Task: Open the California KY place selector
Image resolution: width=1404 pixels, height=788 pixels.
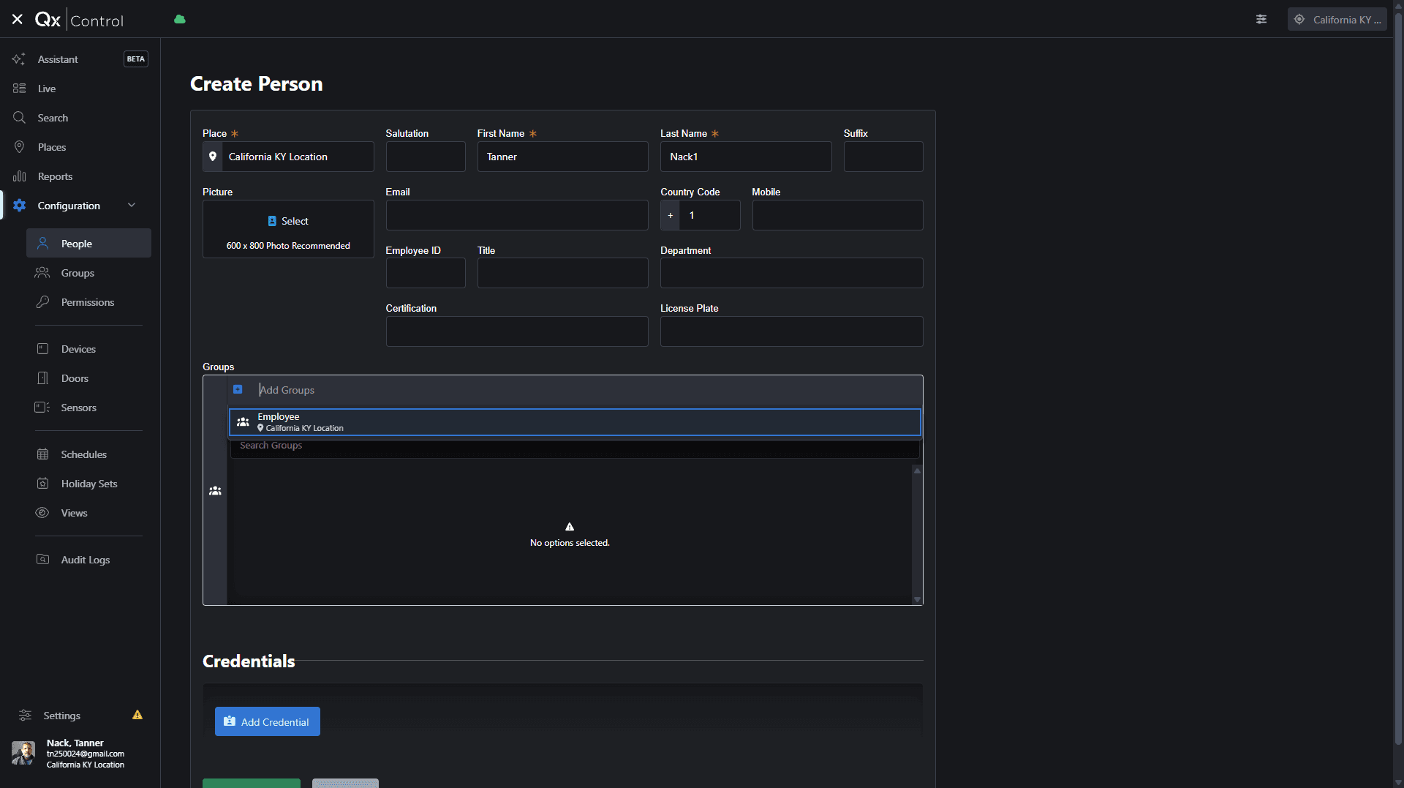Action: (1337, 20)
